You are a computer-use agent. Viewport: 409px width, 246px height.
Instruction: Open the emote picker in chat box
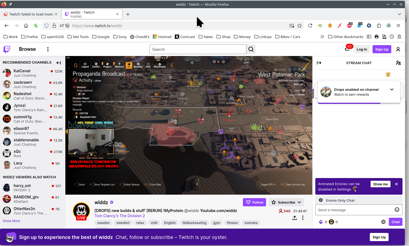[397, 210]
